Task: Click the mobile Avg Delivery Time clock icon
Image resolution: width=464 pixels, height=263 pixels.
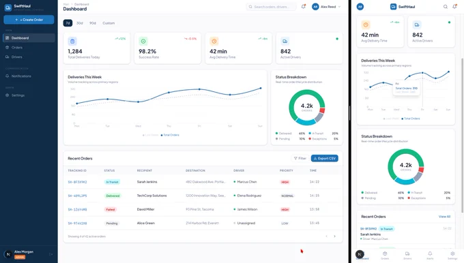Action: (x=366, y=25)
